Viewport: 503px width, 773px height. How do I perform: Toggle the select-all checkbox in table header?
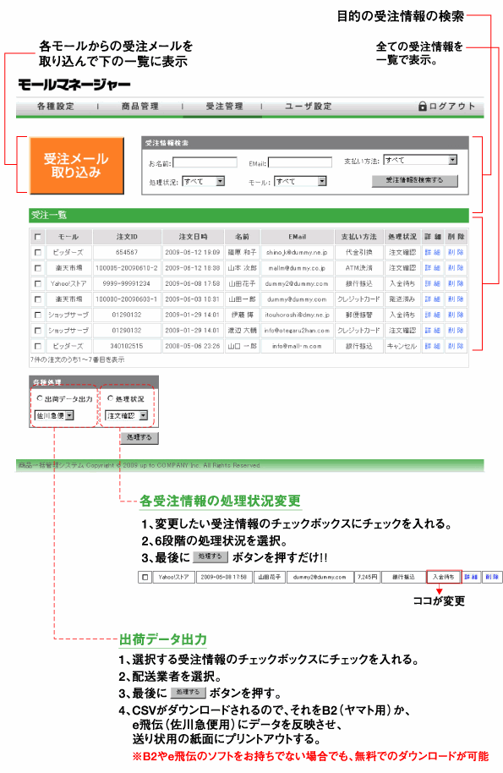click(37, 237)
